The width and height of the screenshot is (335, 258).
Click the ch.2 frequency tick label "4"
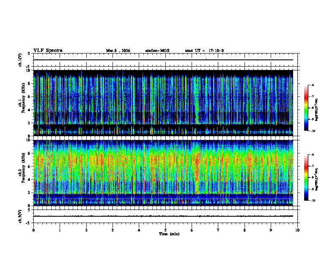coord(29,180)
